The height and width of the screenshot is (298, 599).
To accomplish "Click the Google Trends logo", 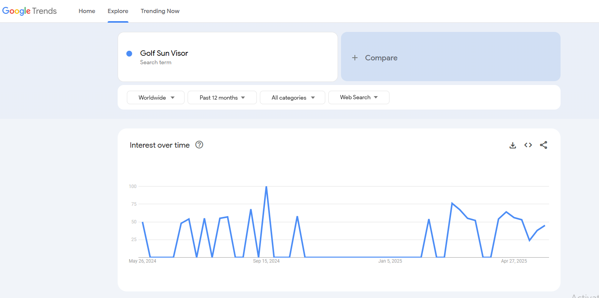I will coord(30,11).
